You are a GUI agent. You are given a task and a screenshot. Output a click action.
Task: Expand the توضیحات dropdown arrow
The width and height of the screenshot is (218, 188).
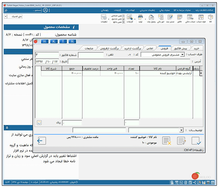[181, 130]
